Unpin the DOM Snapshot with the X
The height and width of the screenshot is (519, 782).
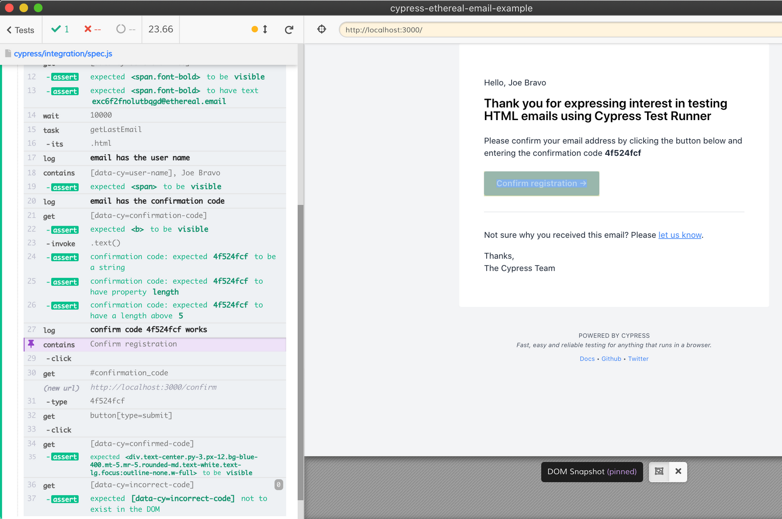[678, 472]
